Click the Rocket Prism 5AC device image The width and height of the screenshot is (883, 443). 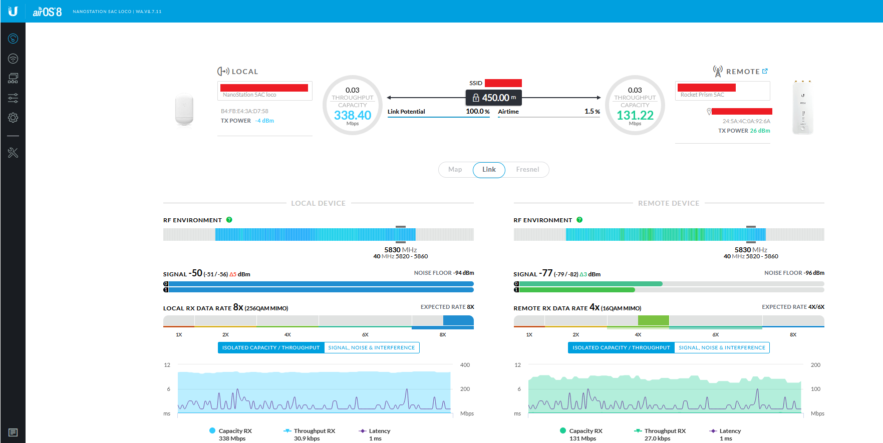pos(803,107)
